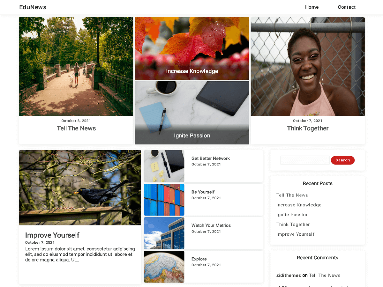Open the Ignite Passion desk tile
The image size is (383, 287).
point(192,113)
